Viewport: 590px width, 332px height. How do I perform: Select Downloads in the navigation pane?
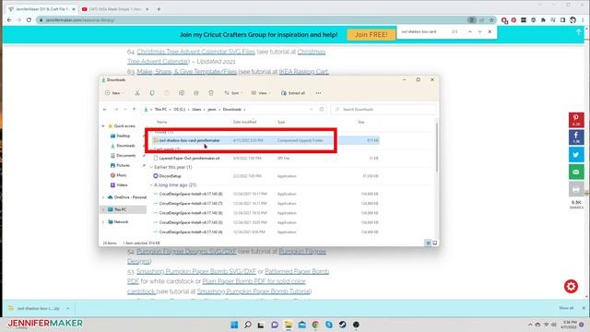coord(125,146)
